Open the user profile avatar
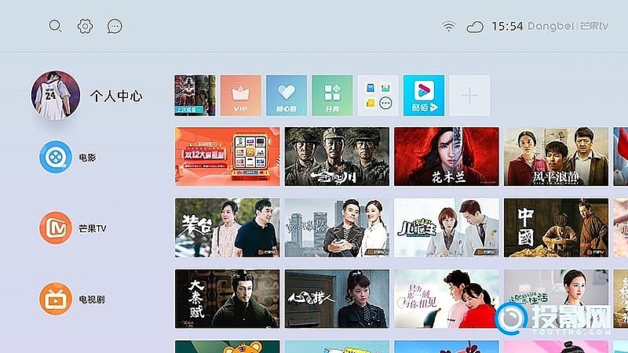Image resolution: width=628 pixels, height=353 pixels. pos(56,95)
